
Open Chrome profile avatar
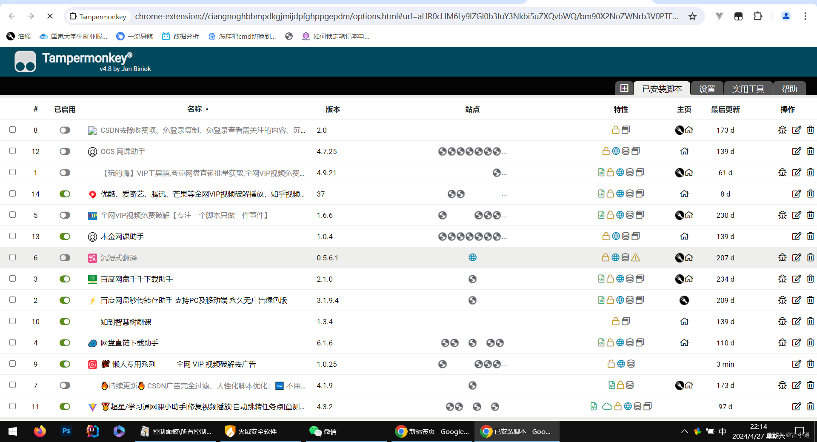786,16
